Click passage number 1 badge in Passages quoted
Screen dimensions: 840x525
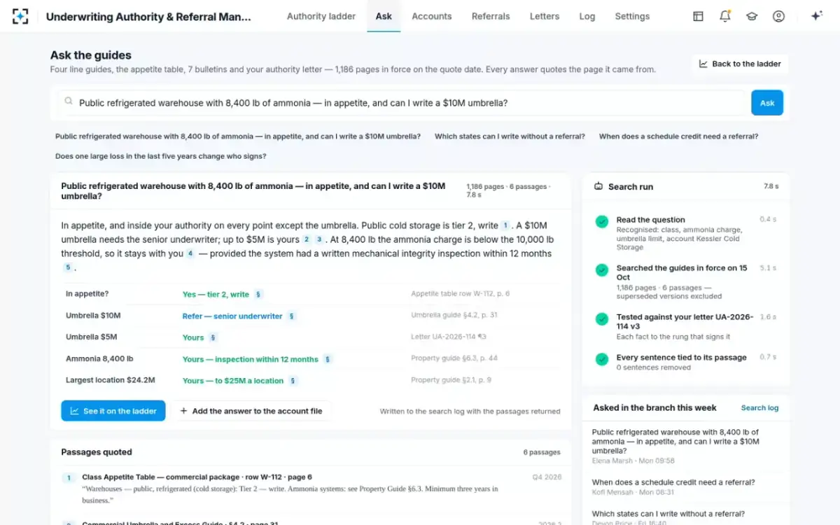69,478
